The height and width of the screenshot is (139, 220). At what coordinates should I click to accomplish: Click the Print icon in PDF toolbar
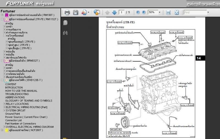(67, 12)
